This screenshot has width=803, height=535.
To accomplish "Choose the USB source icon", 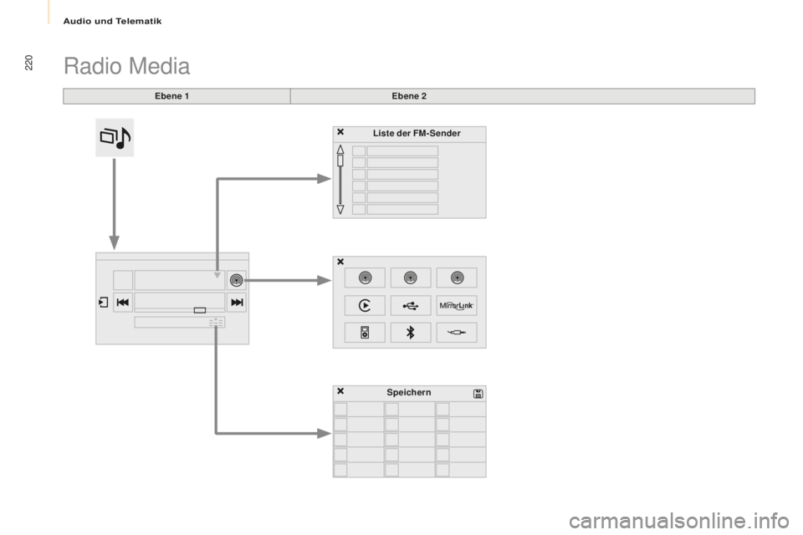I will coord(410,306).
